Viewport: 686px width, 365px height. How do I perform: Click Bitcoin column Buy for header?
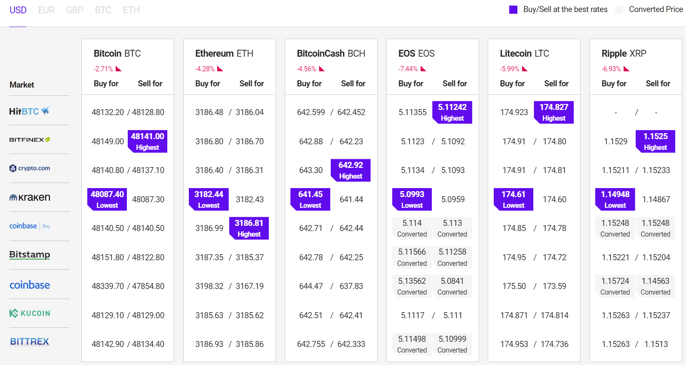coord(106,83)
